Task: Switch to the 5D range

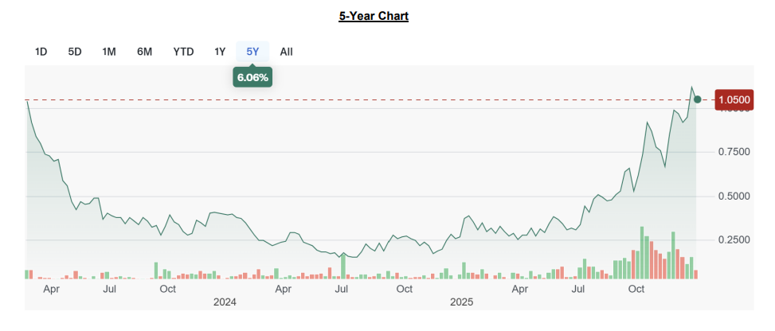Action: coord(75,52)
